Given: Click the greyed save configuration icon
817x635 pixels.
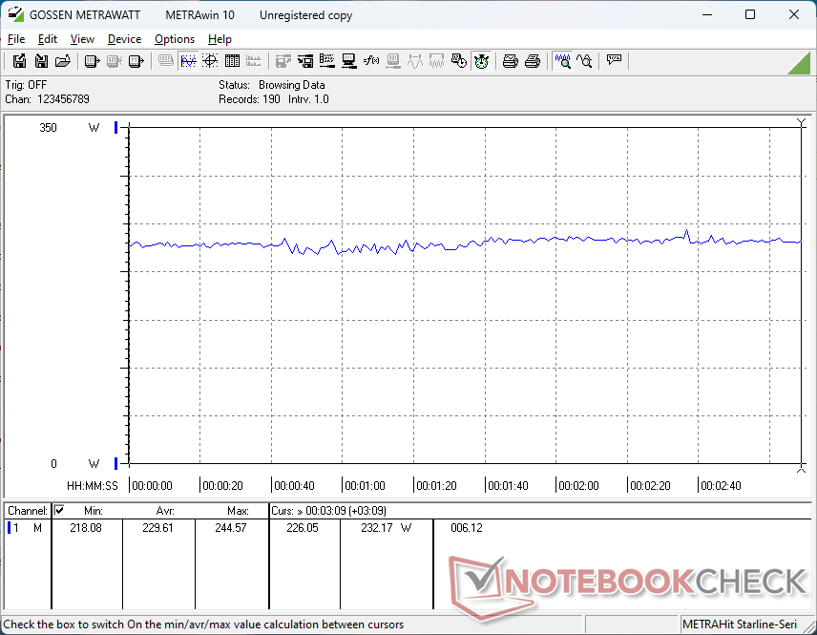Looking at the screenshot, I should click(283, 61).
